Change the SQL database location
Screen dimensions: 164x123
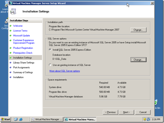pos(138,60)
